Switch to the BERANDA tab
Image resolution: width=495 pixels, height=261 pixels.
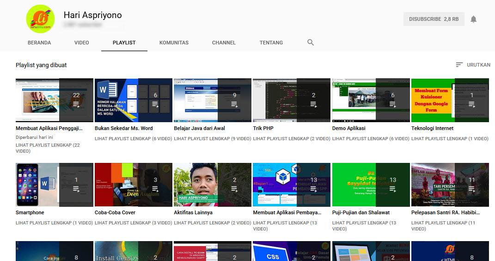pyautogui.click(x=39, y=43)
